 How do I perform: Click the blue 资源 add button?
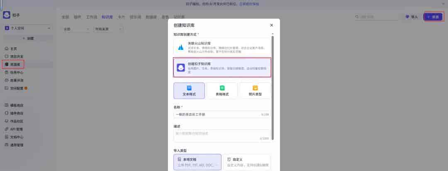pos(433,17)
